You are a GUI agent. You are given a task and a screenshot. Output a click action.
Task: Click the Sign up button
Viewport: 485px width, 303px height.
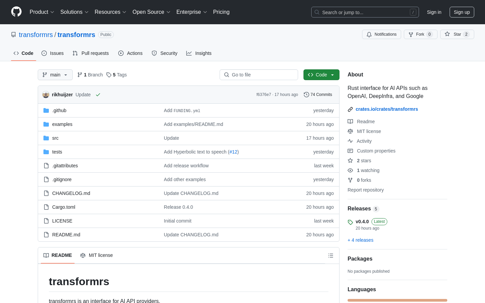click(461, 12)
